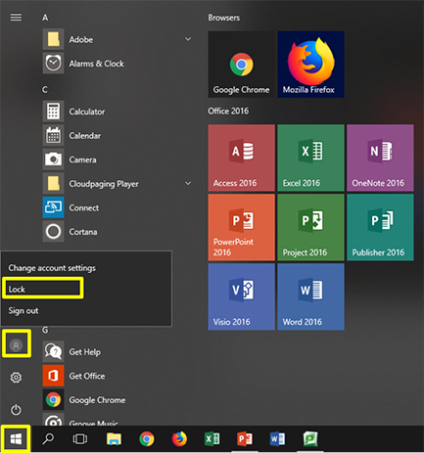Open the hamburger menu in Start

[16, 18]
